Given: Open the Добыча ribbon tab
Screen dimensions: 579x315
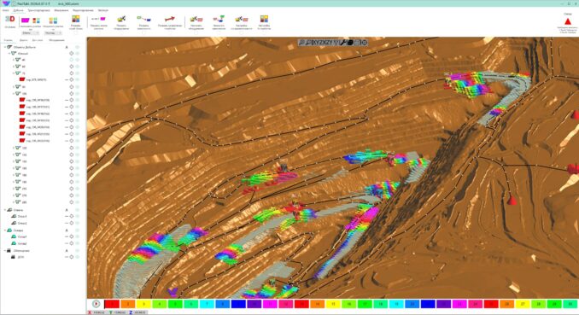Looking at the screenshot, I should (x=18, y=10).
